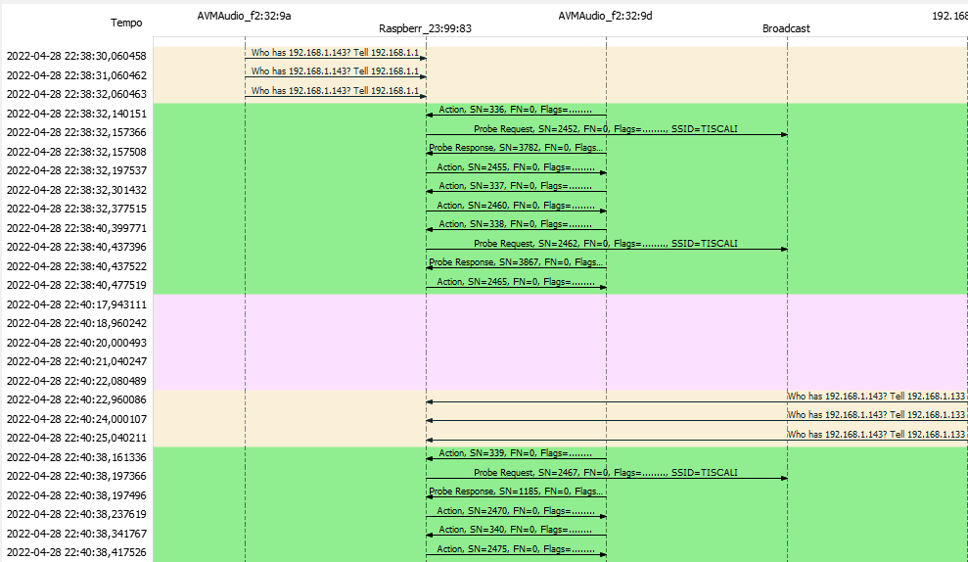Select the AVMAudio_f2:32:9a node label
968x562 pixels.
click(x=244, y=16)
